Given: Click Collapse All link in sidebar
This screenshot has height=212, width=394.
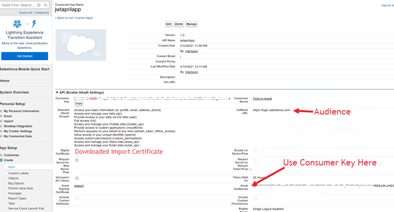Looking at the screenshot, I should 42,13.
